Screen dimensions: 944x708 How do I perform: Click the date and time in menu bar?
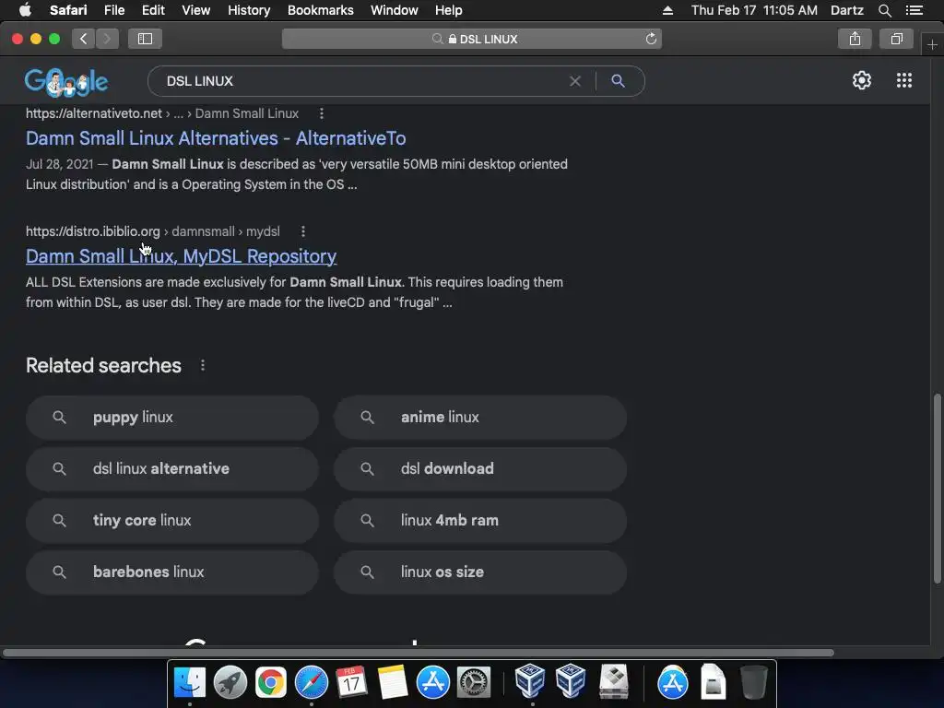coord(754,10)
